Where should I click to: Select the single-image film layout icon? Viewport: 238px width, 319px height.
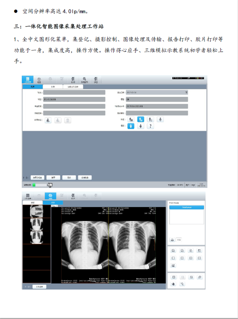(x=174, y=258)
